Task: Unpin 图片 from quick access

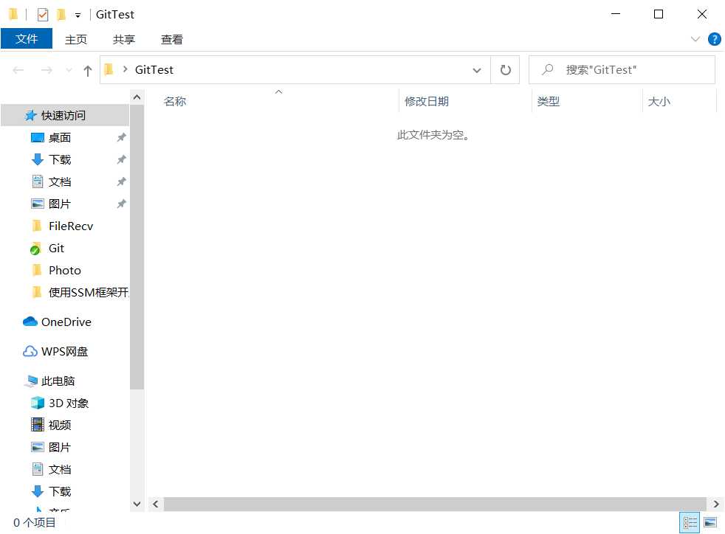Action: (x=121, y=204)
